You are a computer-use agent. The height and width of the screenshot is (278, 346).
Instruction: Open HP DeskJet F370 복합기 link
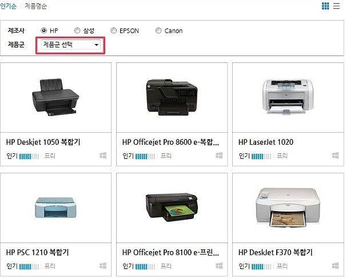coord(276,252)
